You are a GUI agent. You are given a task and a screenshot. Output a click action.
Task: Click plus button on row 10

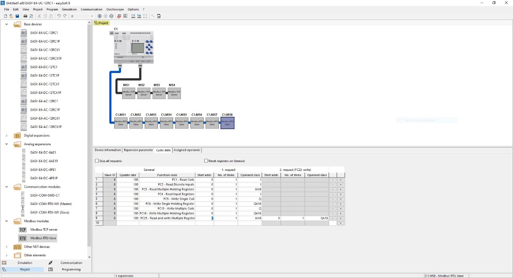pos(341,223)
